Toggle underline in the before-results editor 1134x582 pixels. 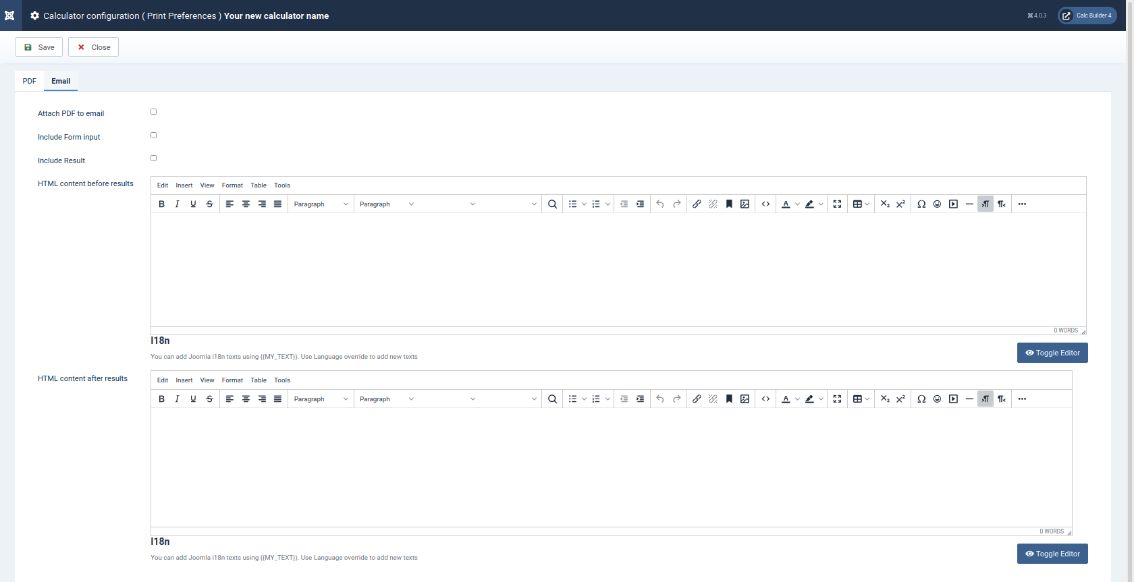click(193, 204)
